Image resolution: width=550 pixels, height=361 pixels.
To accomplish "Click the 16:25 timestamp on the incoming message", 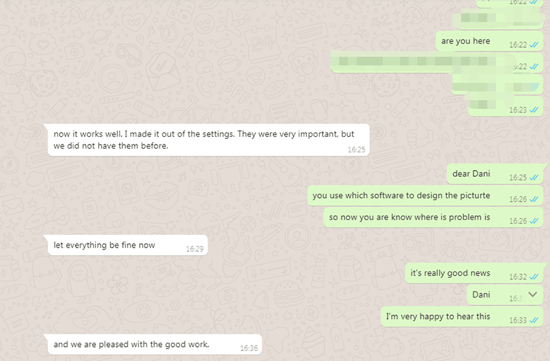I will tap(357, 149).
